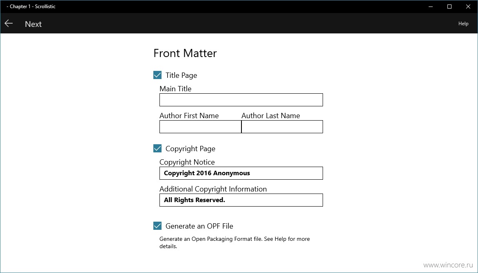Click the Next button

(33, 24)
